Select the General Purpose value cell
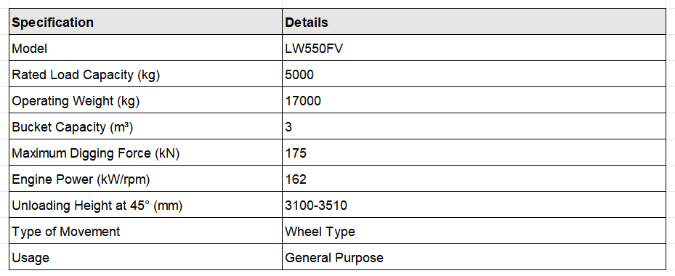The height and width of the screenshot is (276, 675). pyautogui.click(x=474, y=258)
